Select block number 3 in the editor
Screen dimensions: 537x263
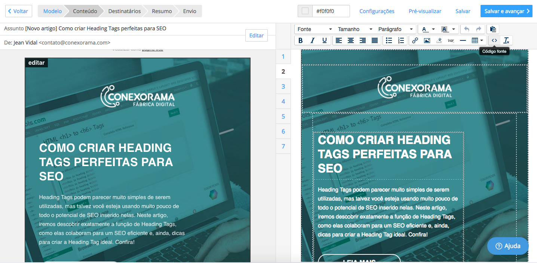283,86
